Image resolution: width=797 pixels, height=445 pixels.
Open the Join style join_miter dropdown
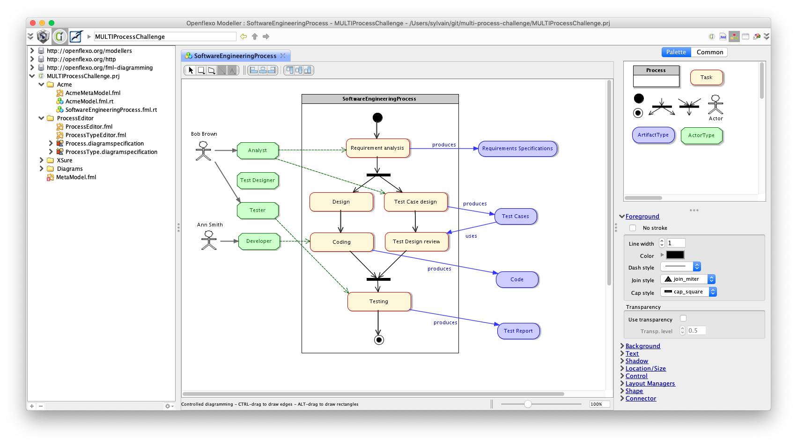point(688,279)
